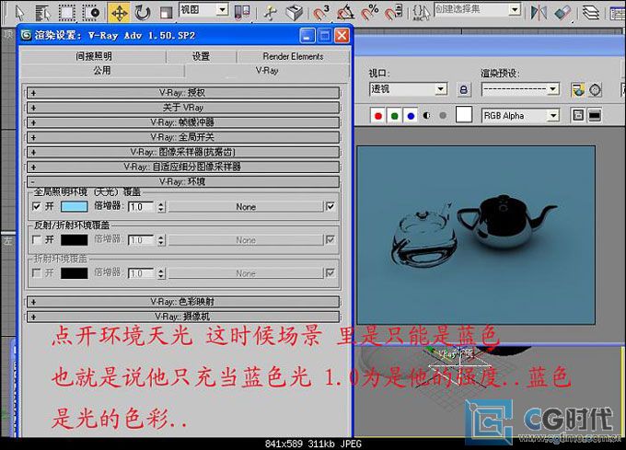Toggle the 3D Snaps magnet
Screen dimensions: 626x450
(x=321, y=12)
